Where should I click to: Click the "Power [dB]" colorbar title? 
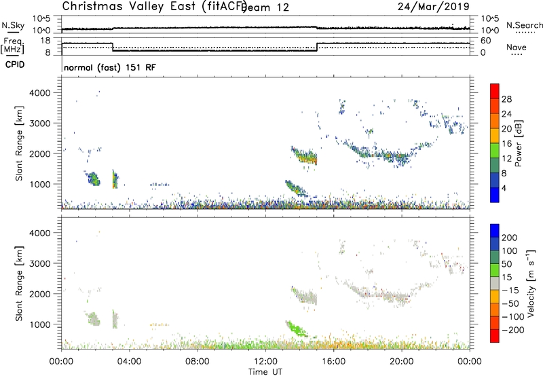click(x=518, y=143)
